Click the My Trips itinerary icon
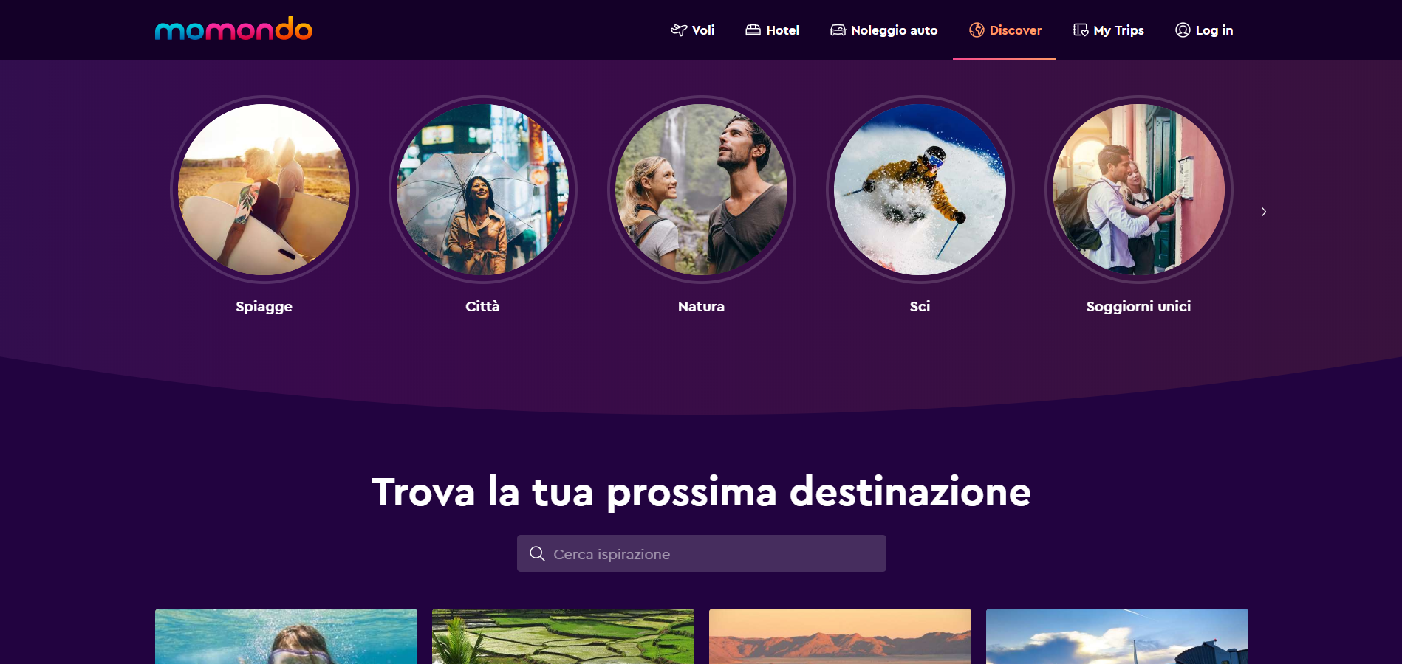Viewport: 1402px width, 664px height. pos(1081,30)
